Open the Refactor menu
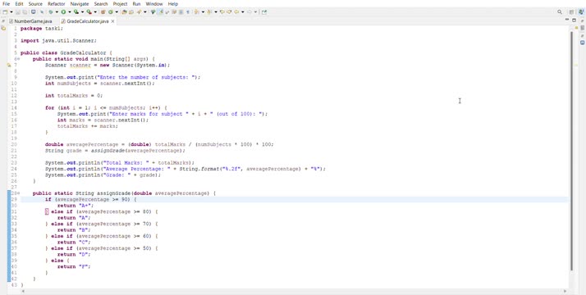Image resolution: width=586 pixels, height=295 pixels. pos(57,4)
